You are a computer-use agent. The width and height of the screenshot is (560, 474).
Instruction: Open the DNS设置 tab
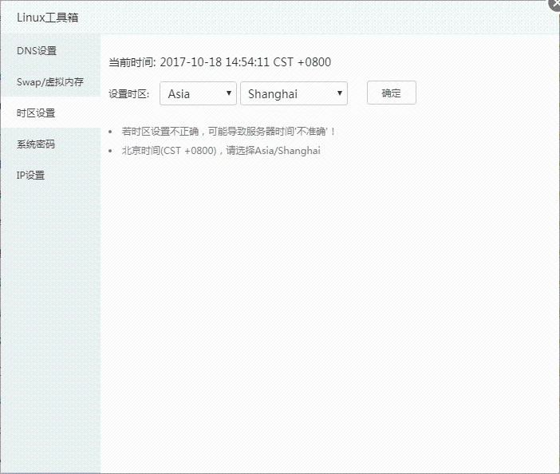pyautogui.click(x=50, y=51)
